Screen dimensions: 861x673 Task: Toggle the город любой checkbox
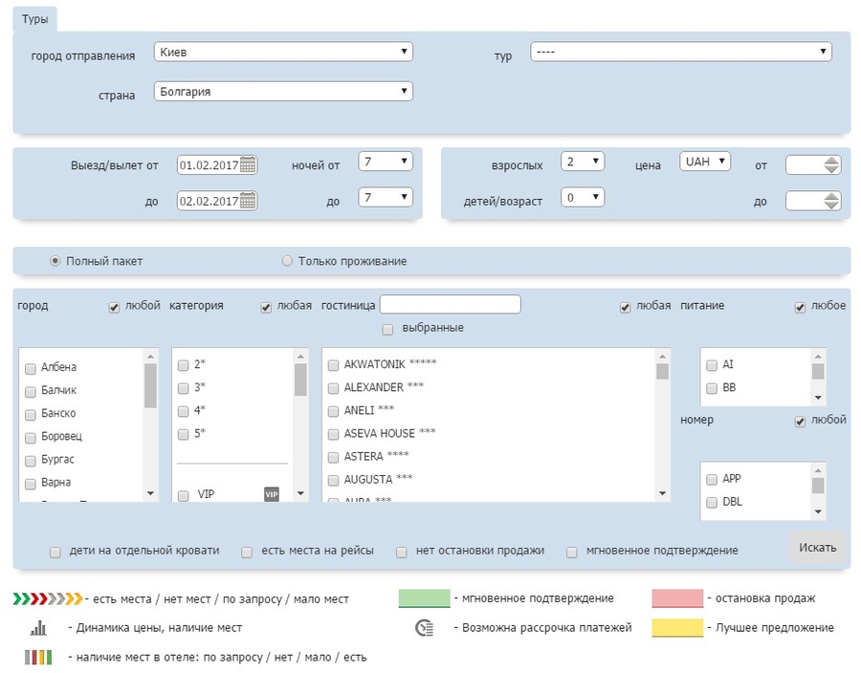coord(114,308)
